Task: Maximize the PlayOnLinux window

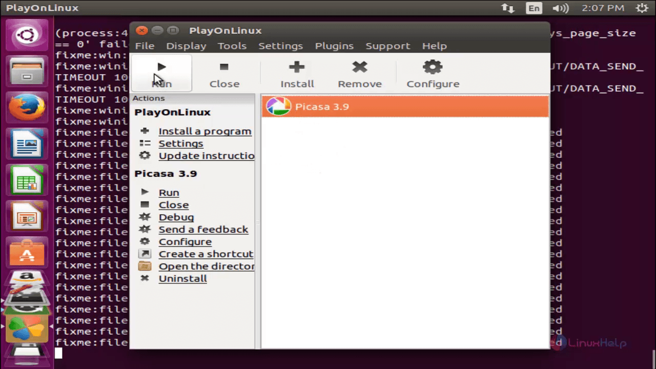Action: 173,30
